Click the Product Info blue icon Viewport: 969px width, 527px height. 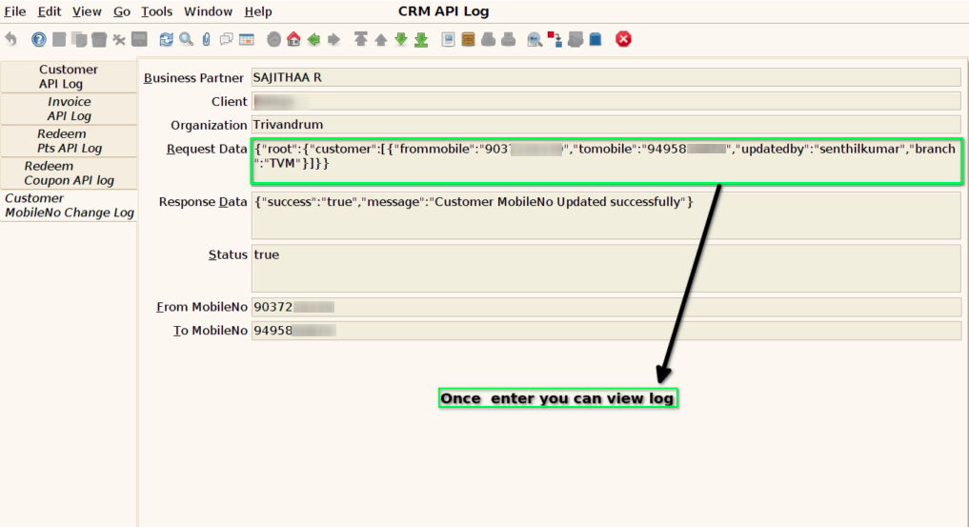click(596, 39)
